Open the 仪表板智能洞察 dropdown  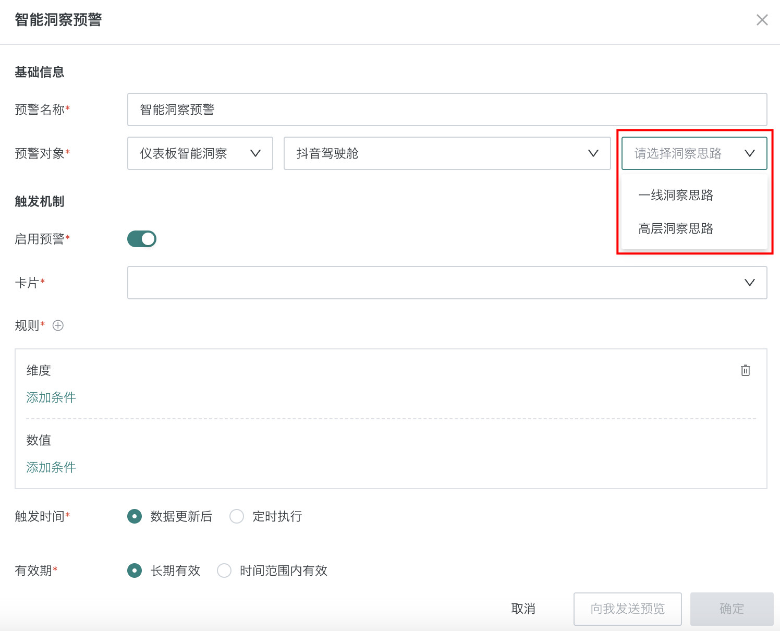click(x=200, y=153)
